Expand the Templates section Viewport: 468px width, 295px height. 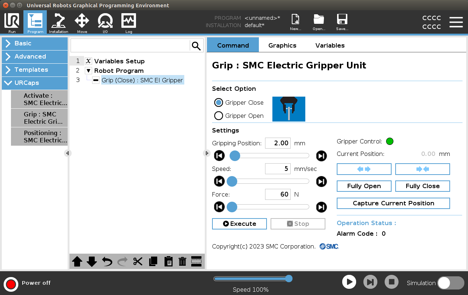coord(35,70)
